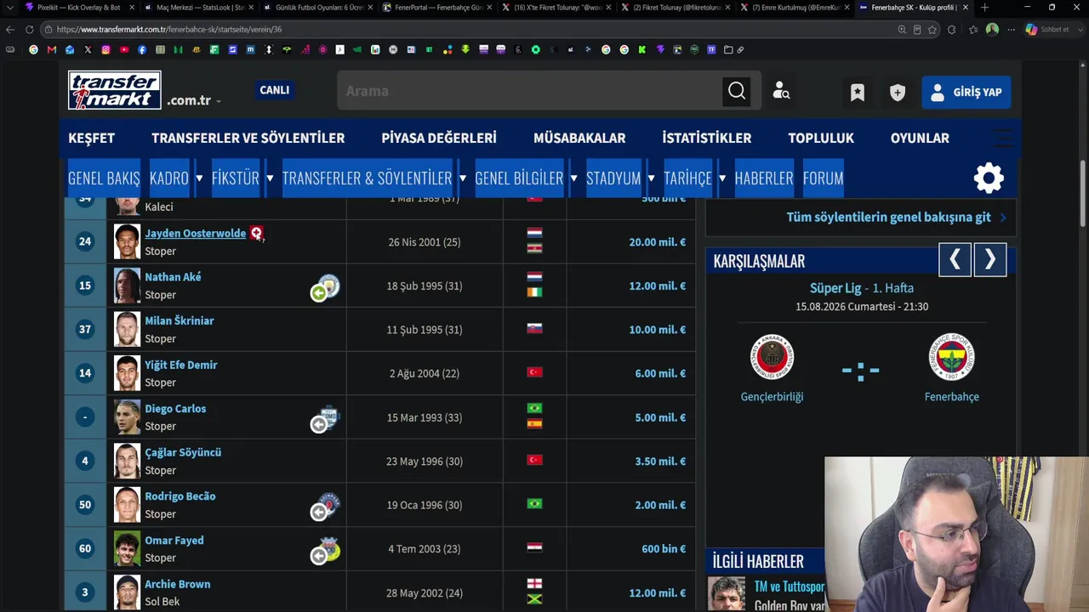Open the person search icon
The height and width of the screenshot is (612, 1089).
pos(781,91)
